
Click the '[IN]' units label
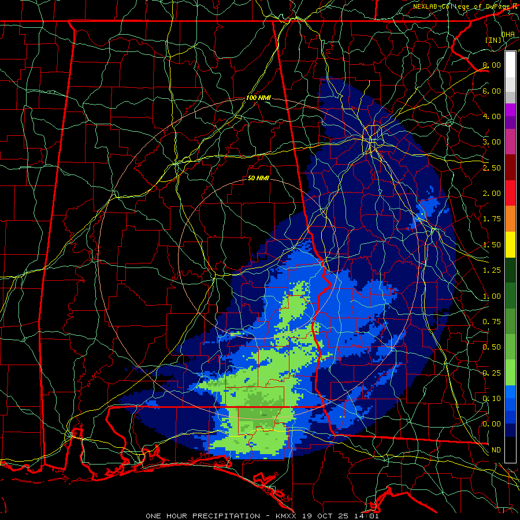(x=493, y=40)
